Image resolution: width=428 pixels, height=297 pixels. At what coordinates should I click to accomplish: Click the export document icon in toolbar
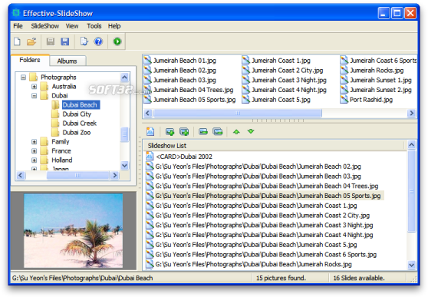tap(84, 41)
